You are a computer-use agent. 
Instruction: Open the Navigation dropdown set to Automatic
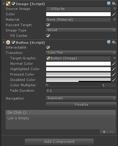point(81,98)
